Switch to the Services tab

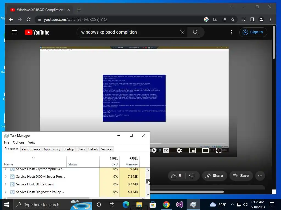click(107, 149)
